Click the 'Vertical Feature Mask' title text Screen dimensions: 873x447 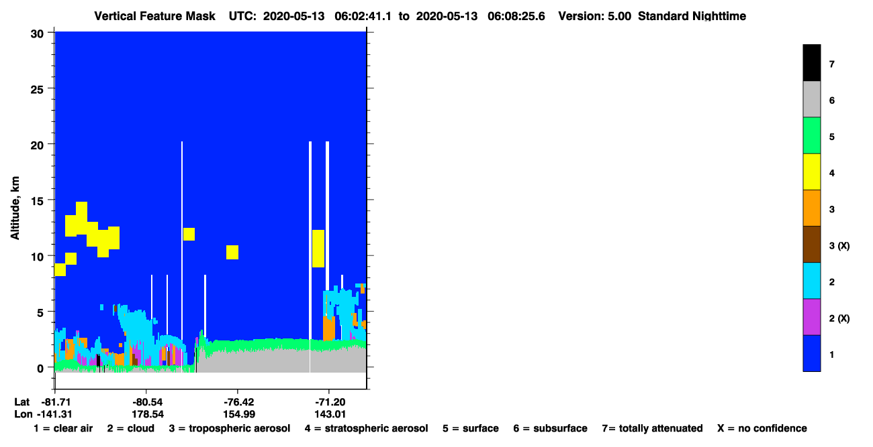coord(155,15)
